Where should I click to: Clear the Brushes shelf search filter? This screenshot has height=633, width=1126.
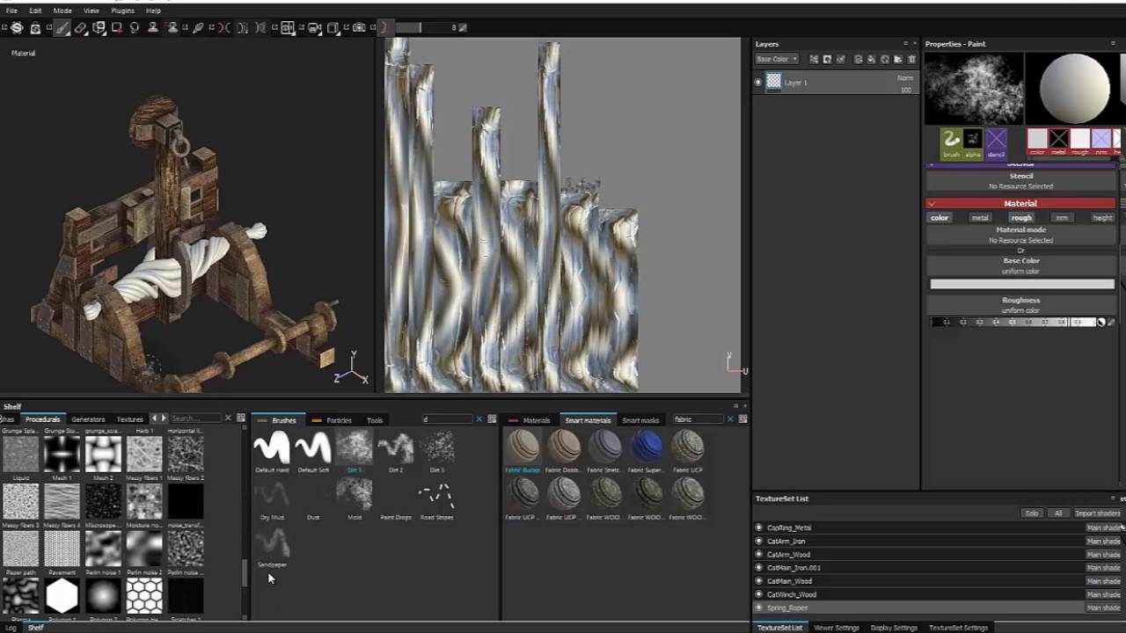[x=479, y=419]
